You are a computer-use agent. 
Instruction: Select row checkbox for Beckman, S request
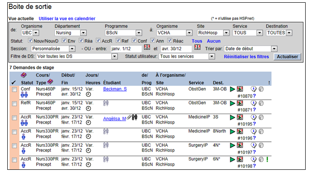(x=15, y=90)
